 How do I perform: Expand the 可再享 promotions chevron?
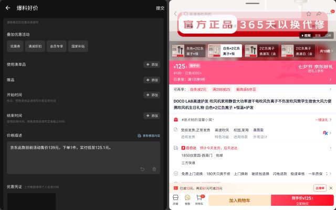coord(330,89)
